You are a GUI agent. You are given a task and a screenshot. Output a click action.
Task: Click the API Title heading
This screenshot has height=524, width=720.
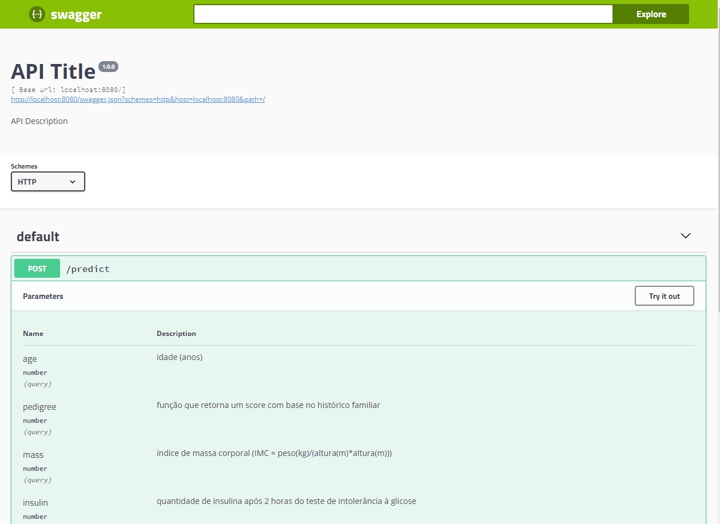[53, 71]
